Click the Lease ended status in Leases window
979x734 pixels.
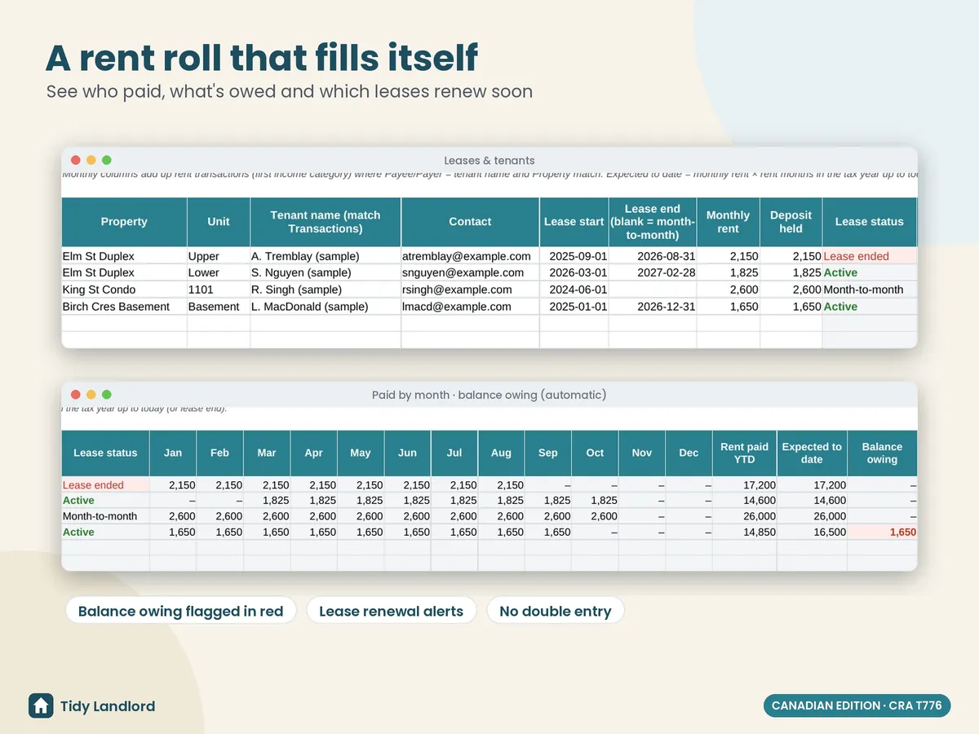point(870,256)
